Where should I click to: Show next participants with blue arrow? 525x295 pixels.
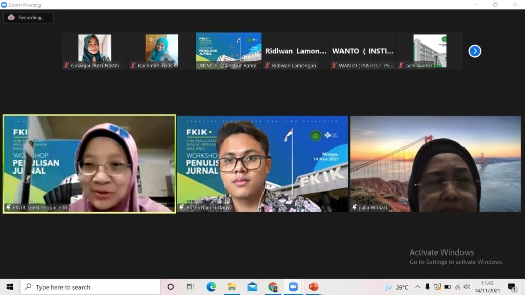point(475,51)
